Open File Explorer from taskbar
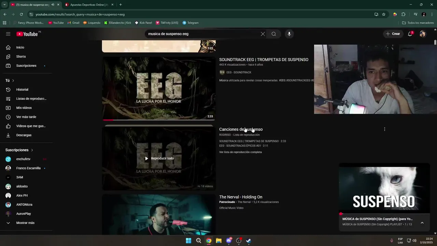Screen dimensions: 437x246 [218, 241]
